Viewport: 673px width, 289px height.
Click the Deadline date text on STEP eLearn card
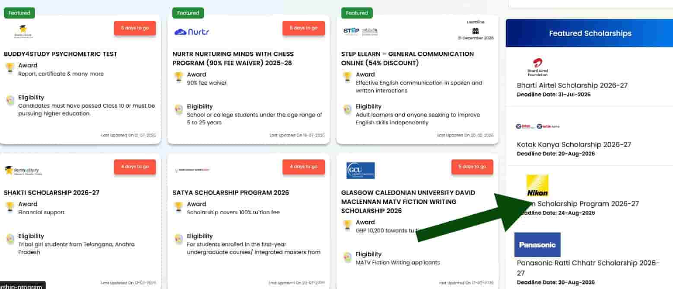(x=476, y=38)
